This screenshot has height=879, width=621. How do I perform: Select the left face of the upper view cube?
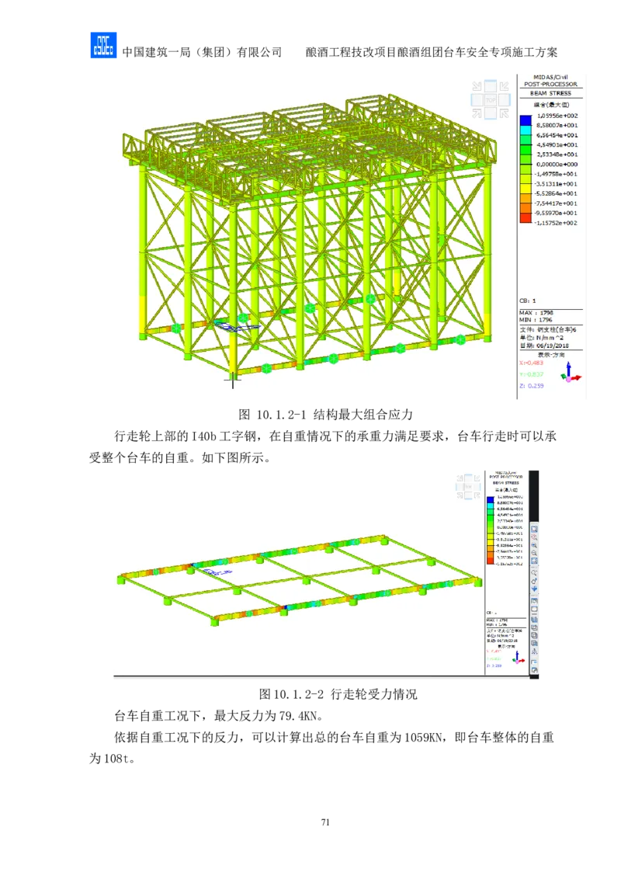(x=477, y=99)
